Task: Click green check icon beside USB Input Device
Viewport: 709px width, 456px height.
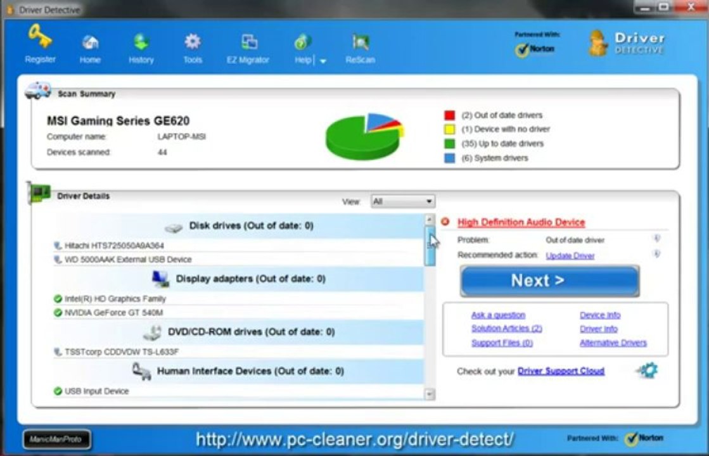Action: [x=58, y=391]
